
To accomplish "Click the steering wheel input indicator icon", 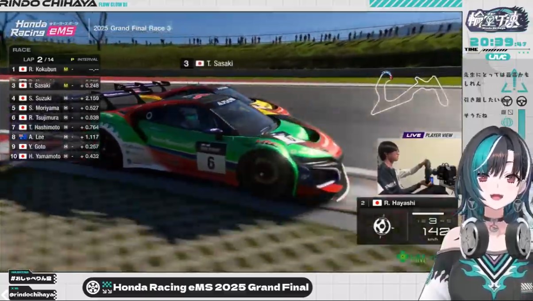I will (x=381, y=226).
